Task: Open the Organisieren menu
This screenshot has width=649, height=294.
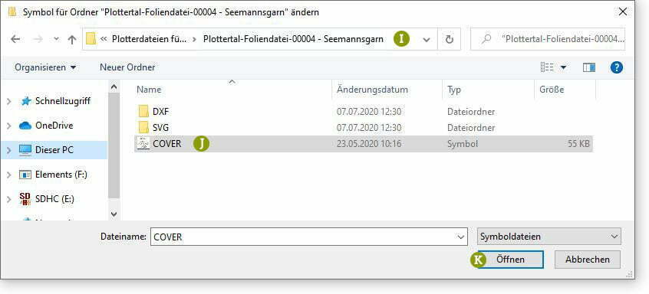Action: [45, 67]
